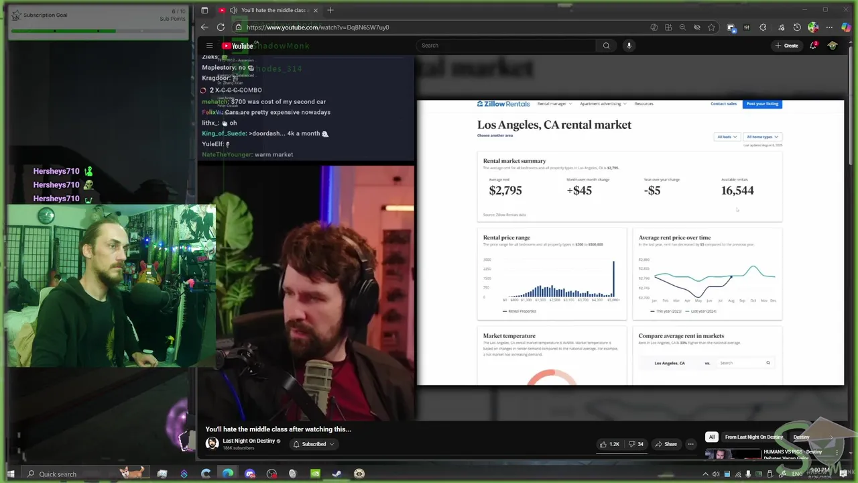
Task: Click Choose another area link
Action: click(x=495, y=136)
